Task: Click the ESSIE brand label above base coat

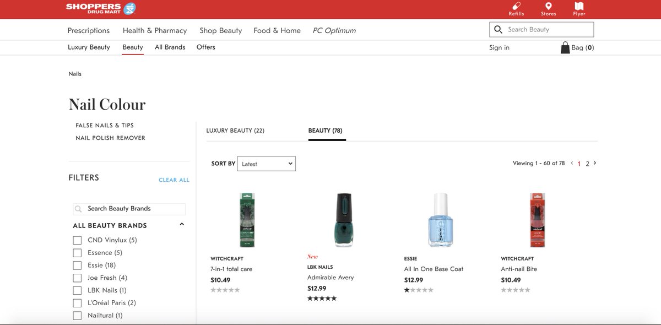Action: click(x=410, y=258)
